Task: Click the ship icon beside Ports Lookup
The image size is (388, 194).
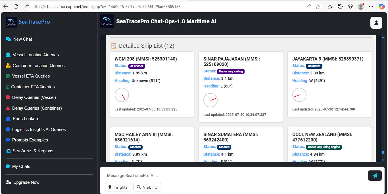Action: [8, 119]
